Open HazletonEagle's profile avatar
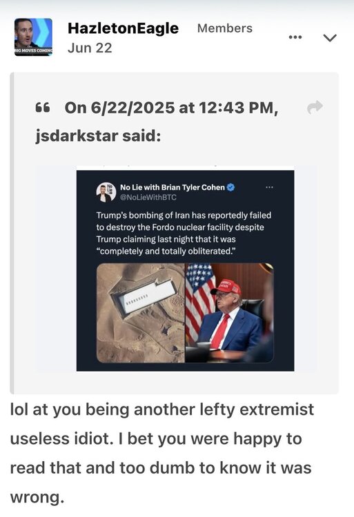Screen dimensions: 354x517 [33, 37]
